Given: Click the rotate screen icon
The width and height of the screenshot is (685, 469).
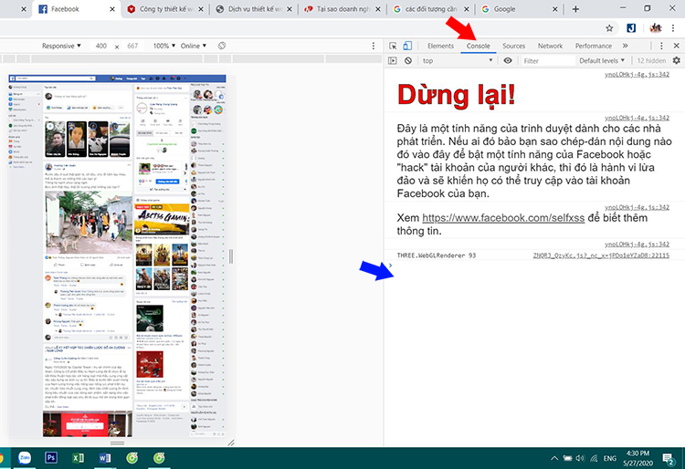Looking at the screenshot, I should point(222,46).
